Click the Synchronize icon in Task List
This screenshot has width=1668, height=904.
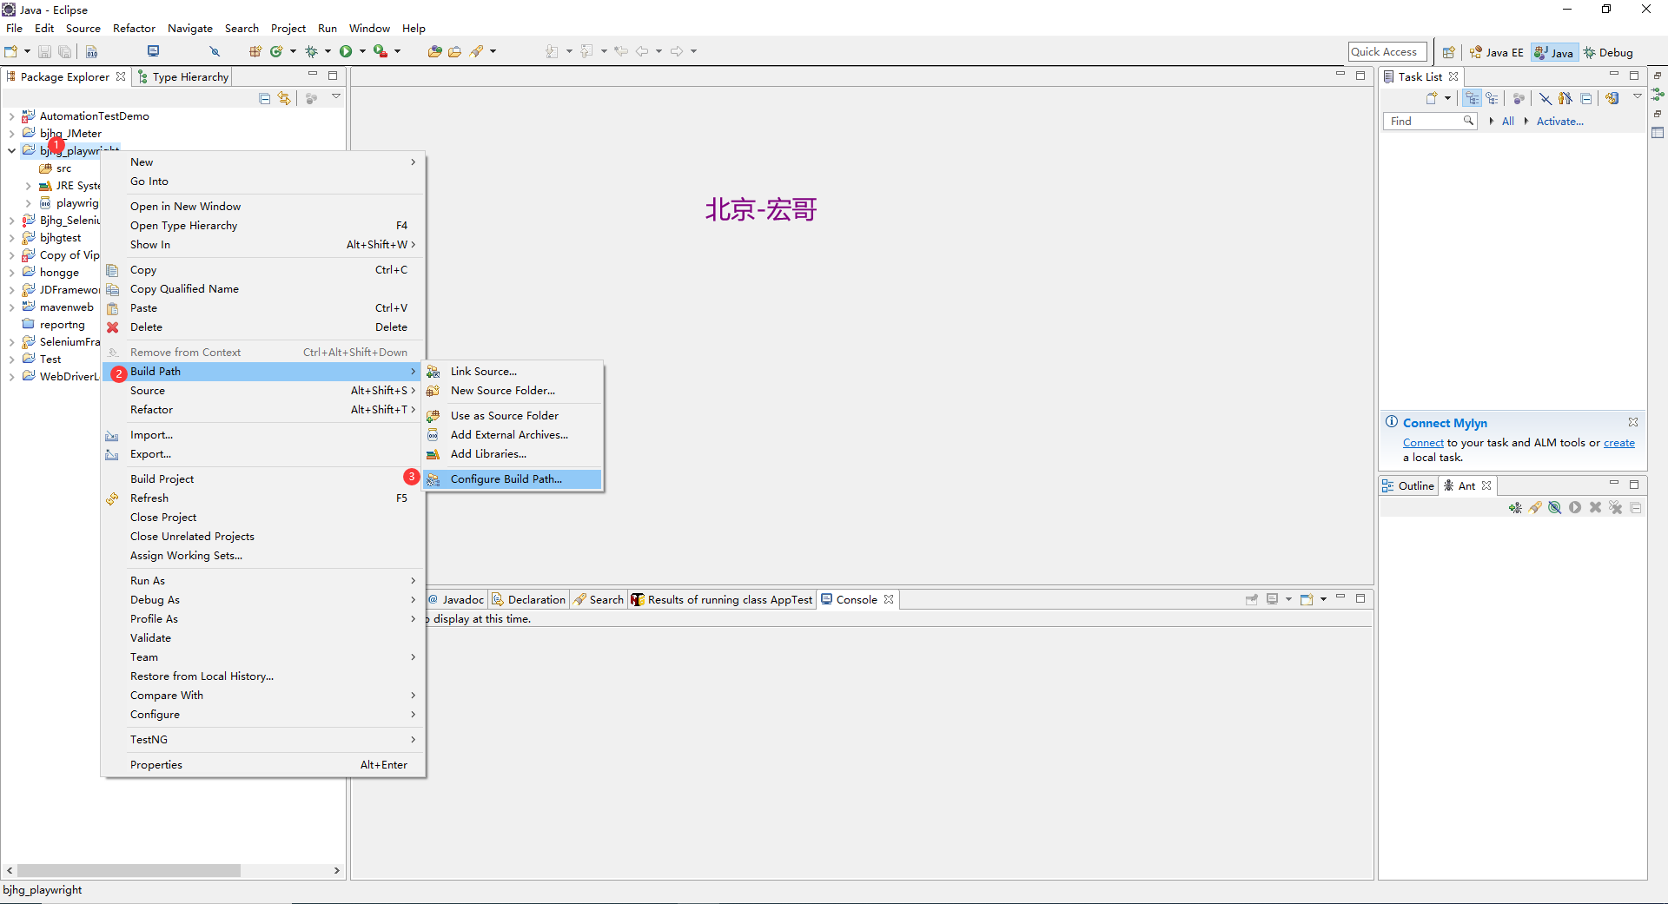[1613, 97]
